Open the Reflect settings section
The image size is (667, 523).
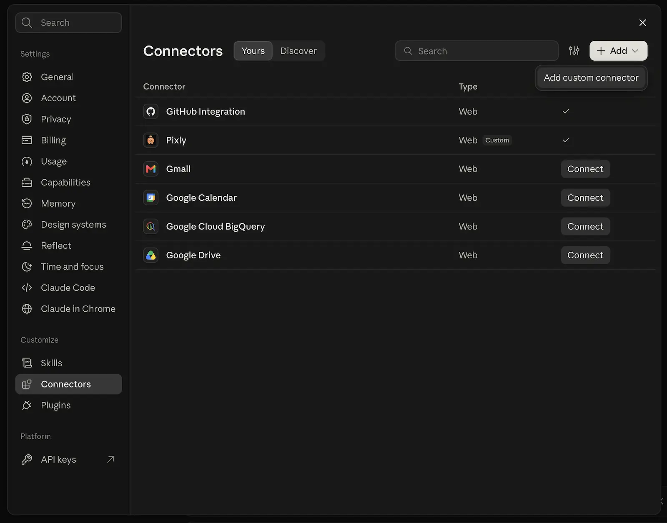click(x=68, y=246)
